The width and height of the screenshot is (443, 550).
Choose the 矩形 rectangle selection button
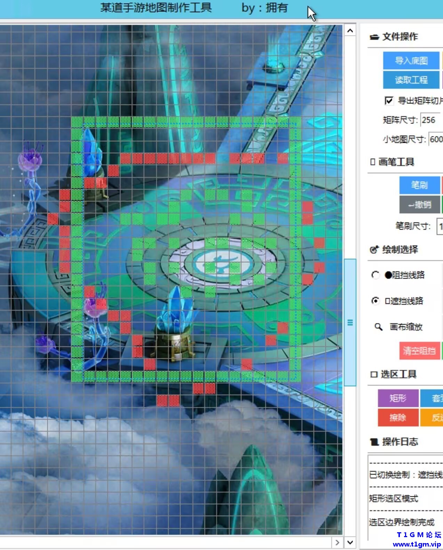tap(398, 398)
